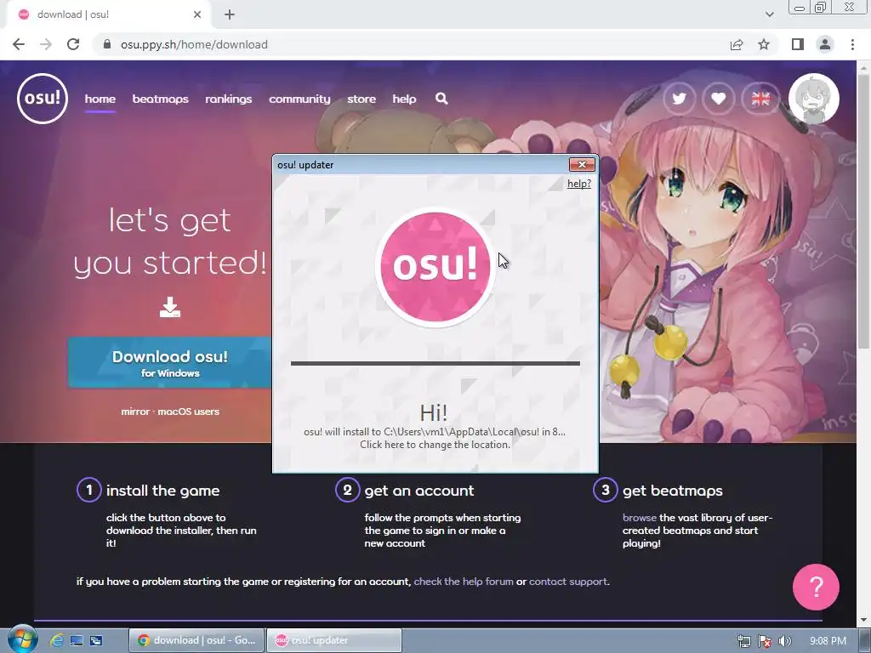This screenshot has width=871, height=653.
Task: Change language via UK flag icon
Action: point(760,99)
